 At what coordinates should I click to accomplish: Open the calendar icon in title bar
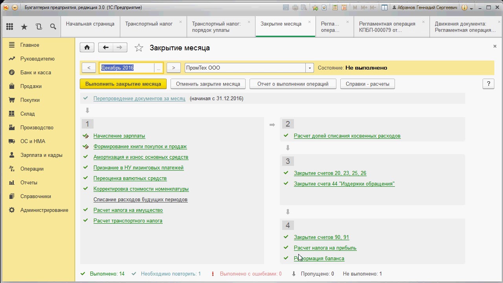(344, 7)
